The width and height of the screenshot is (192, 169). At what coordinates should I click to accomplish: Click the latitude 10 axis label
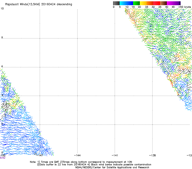[x=2, y=9]
